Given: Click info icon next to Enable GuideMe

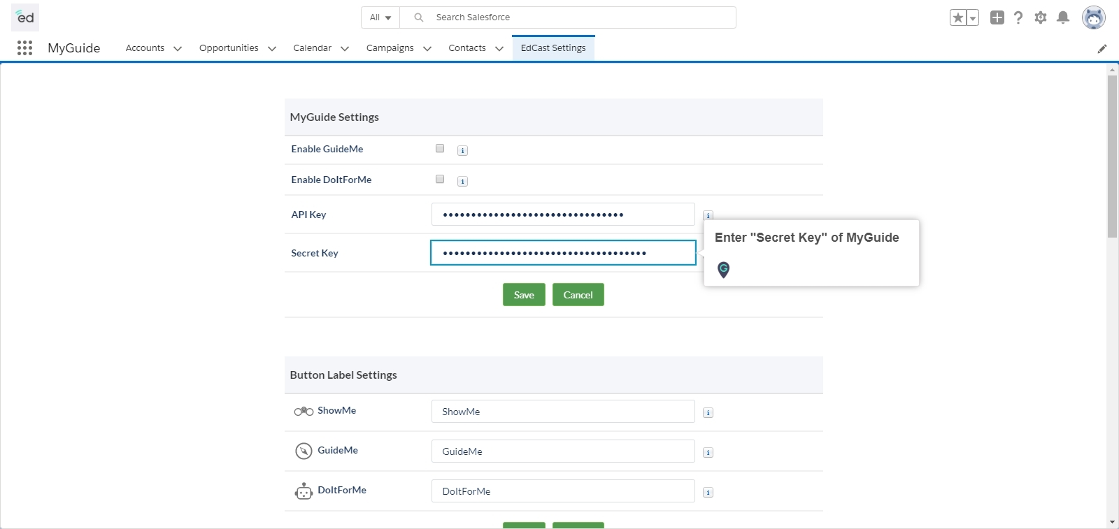Looking at the screenshot, I should coord(462,150).
